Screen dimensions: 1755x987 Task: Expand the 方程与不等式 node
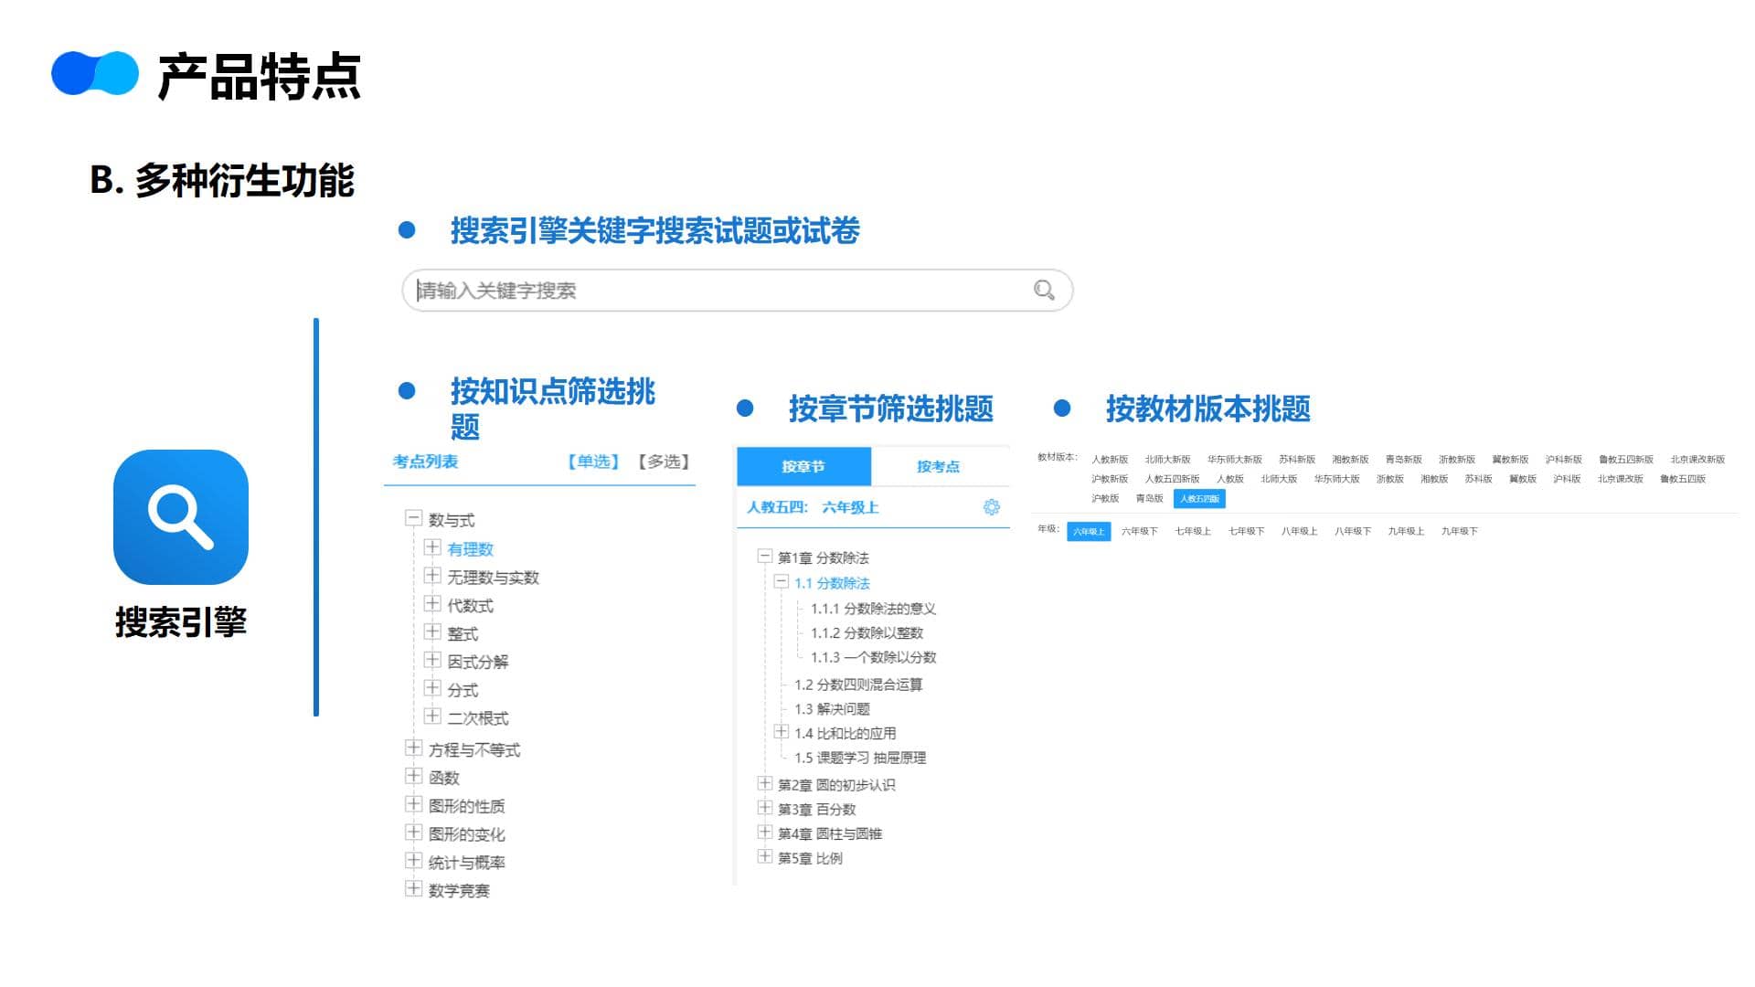coord(413,748)
